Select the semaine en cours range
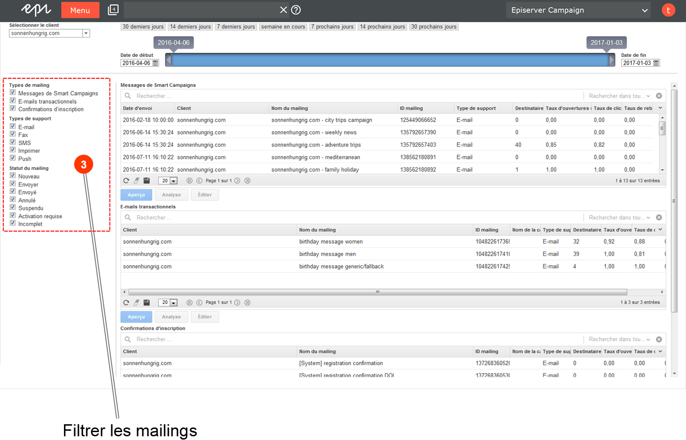 click(x=283, y=27)
